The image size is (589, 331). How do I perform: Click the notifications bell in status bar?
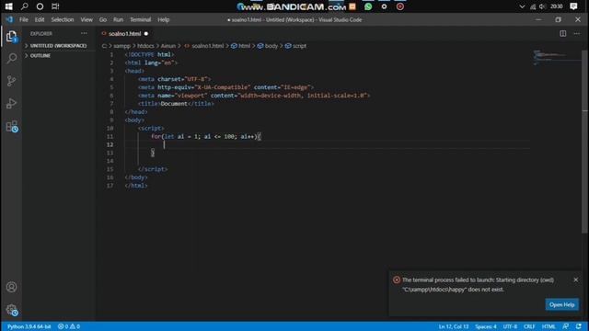tap(579, 326)
